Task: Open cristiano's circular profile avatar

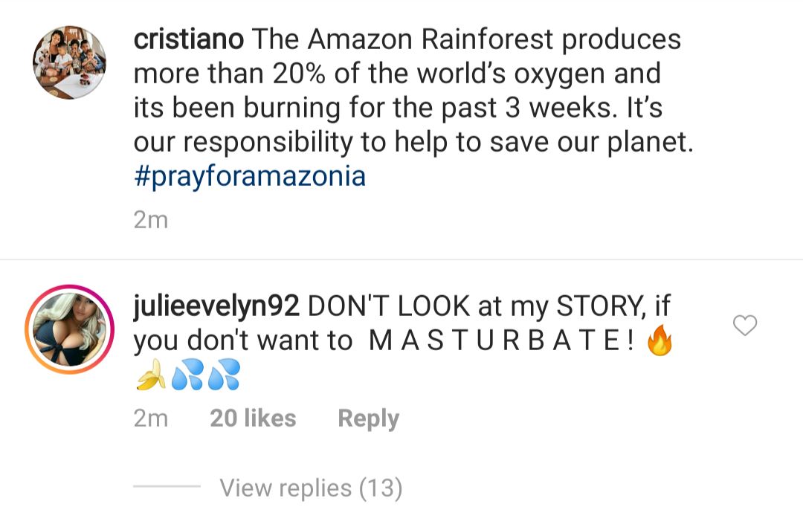Action: [68, 61]
